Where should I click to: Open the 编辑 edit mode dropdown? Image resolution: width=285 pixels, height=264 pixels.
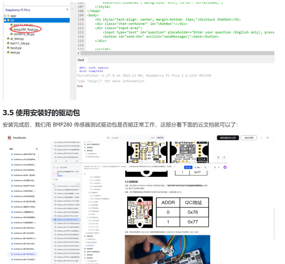click(198, 167)
